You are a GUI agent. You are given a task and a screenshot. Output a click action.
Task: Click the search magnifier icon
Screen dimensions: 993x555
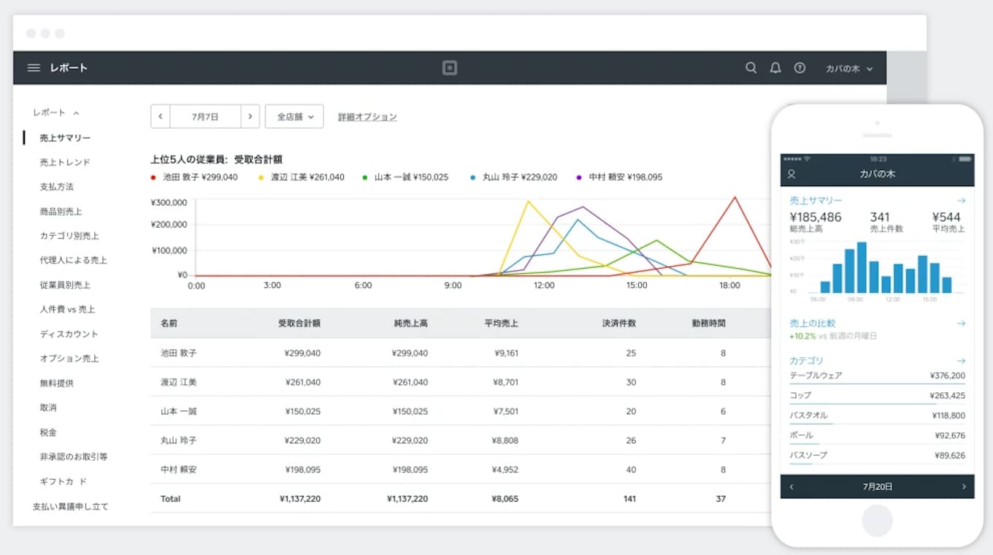tap(751, 68)
